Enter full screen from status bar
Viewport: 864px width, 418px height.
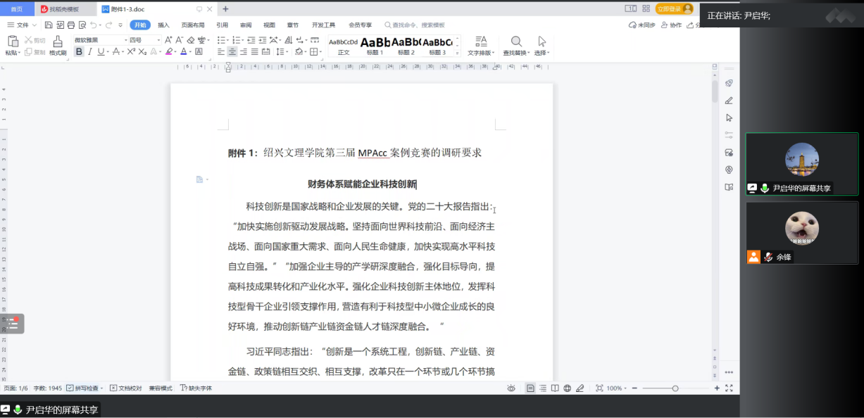(x=729, y=388)
